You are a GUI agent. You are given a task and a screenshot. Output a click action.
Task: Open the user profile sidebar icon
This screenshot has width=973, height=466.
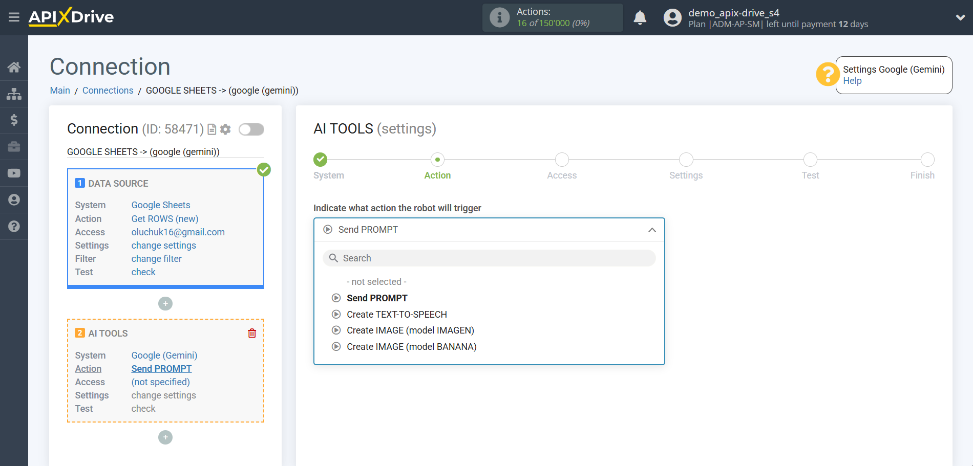[14, 200]
